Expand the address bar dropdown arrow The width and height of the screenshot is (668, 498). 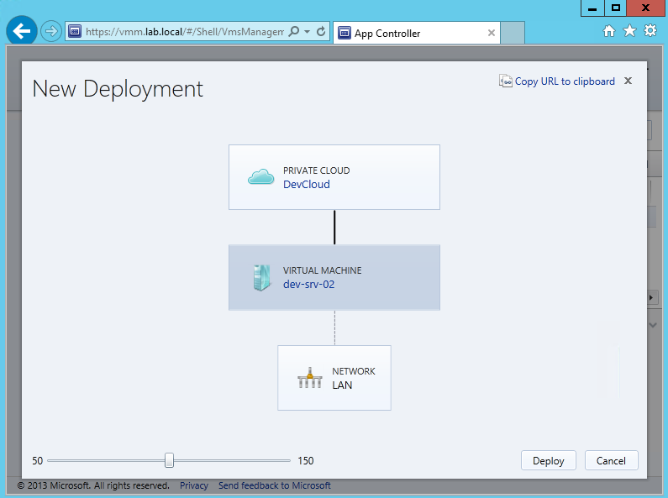click(x=308, y=32)
